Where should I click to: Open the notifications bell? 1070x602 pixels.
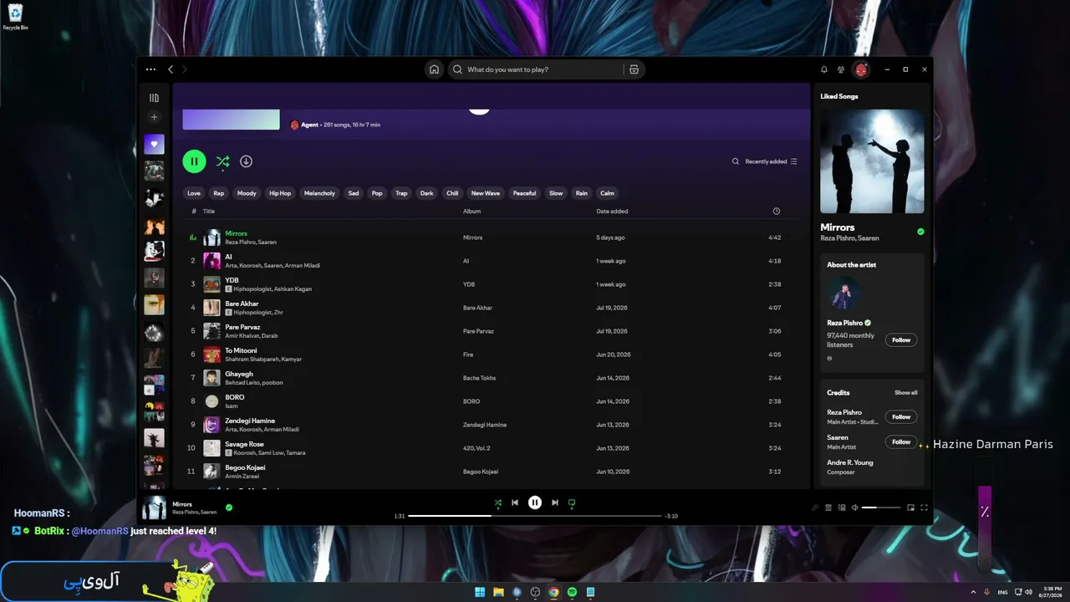pos(824,69)
